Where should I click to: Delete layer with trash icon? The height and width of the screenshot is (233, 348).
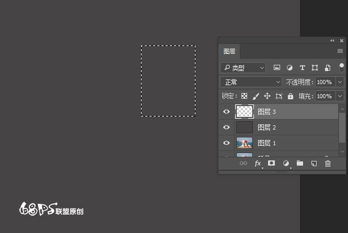point(328,164)
